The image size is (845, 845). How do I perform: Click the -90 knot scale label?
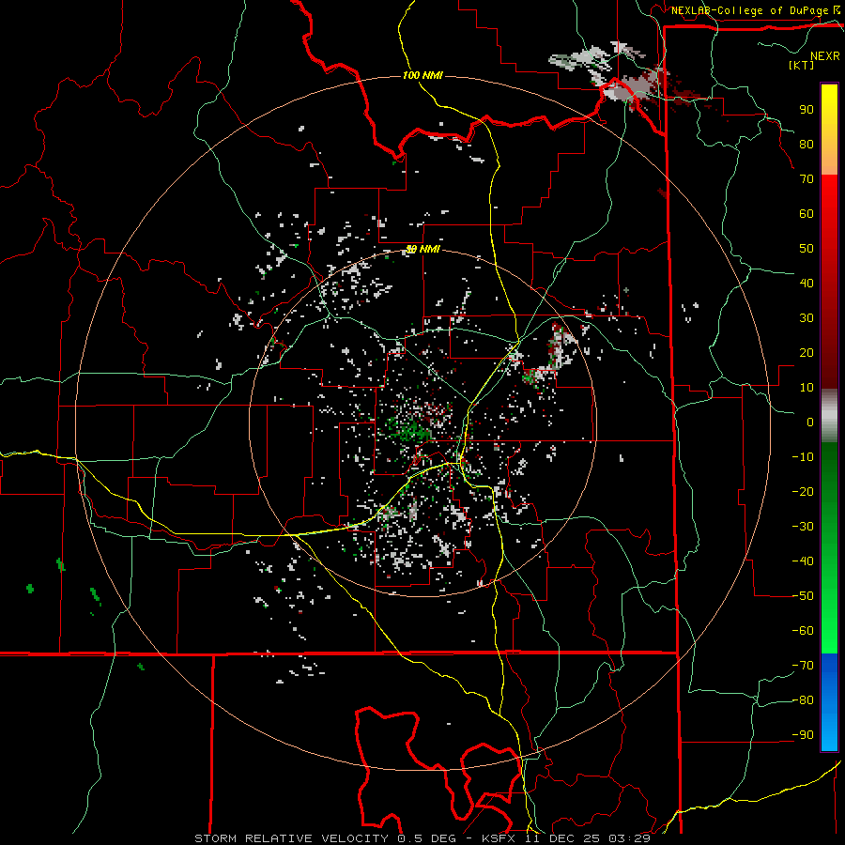803,735
